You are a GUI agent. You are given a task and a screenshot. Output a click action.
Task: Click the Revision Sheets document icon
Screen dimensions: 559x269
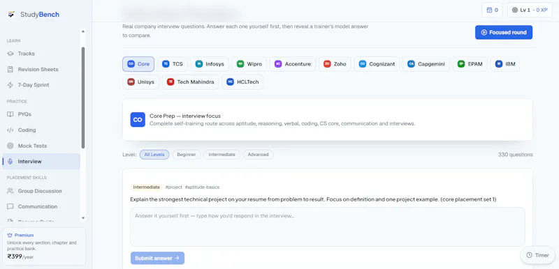click(10, 69)
